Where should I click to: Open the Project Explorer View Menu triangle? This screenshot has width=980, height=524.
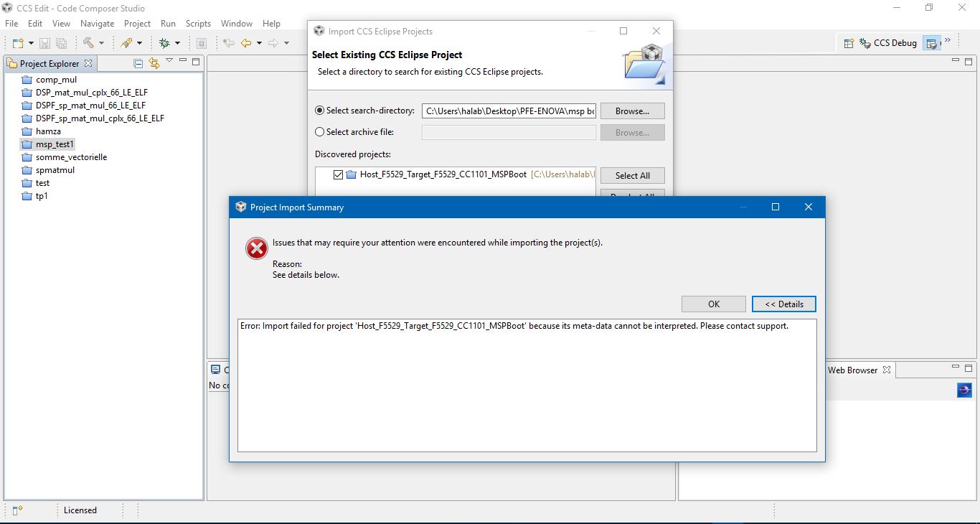(169, 61)
